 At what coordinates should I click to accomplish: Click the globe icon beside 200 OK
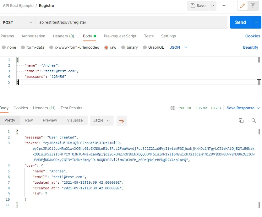pos(172,108)
